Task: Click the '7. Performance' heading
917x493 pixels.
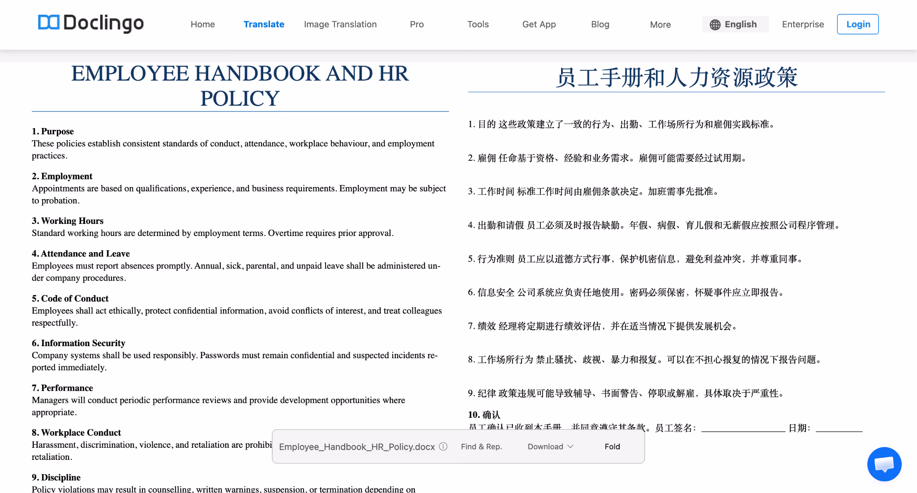Action: [63, 388]
